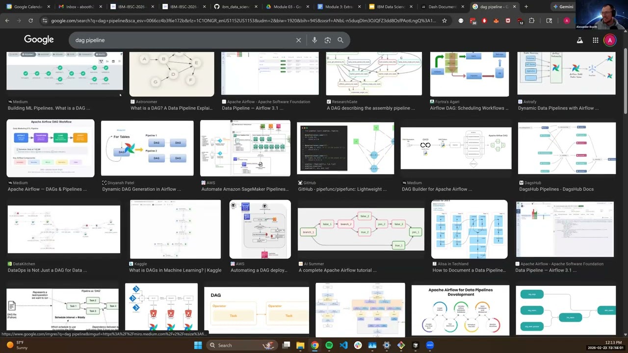Click the magnifying glass search button
628x353 pixels.
(340, 40)
